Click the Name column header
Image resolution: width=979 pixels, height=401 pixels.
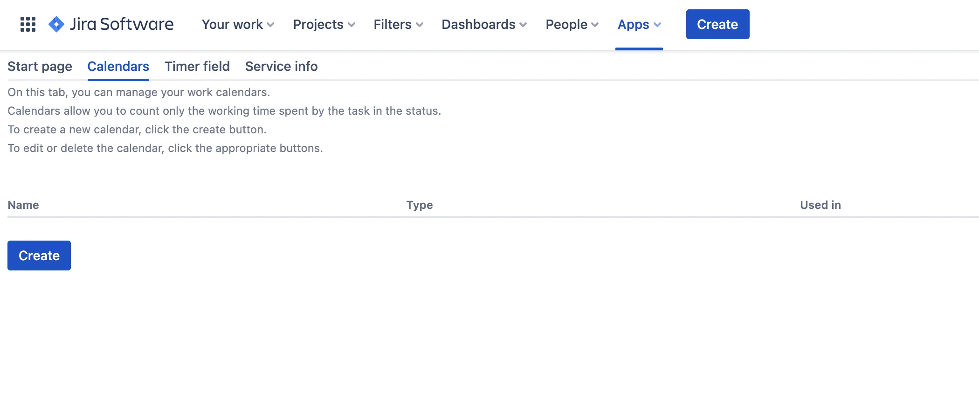point(23,205)
